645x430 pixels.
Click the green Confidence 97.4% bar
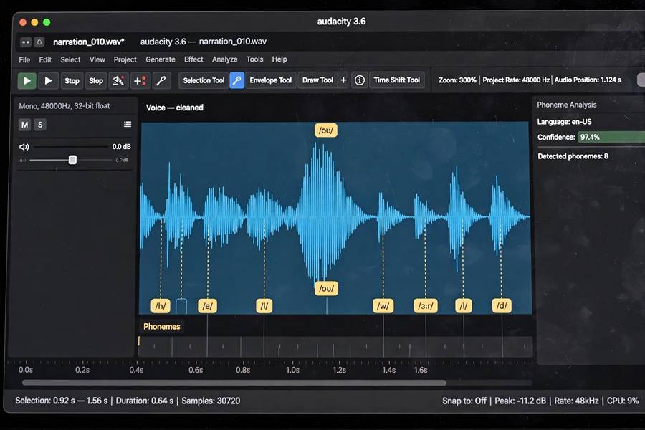point(611,137)
